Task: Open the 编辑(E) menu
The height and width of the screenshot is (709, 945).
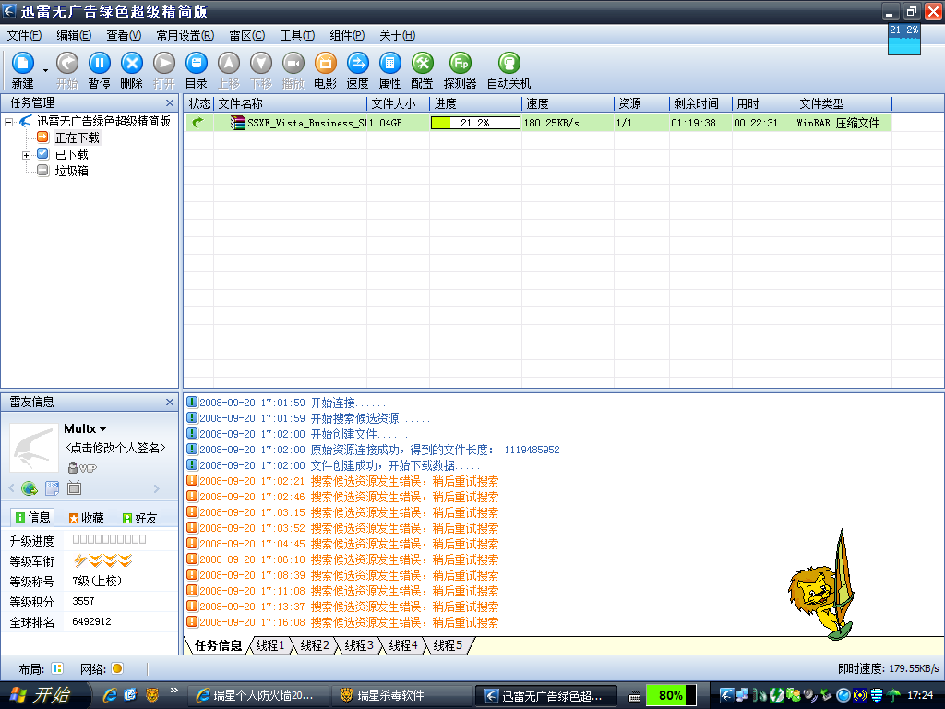Action: 74,36
